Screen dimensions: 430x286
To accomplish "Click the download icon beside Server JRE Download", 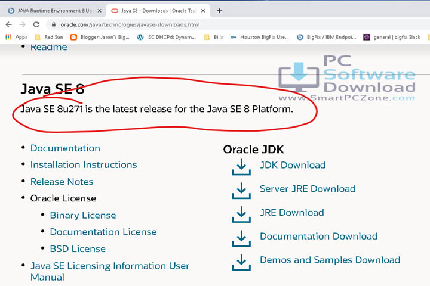I will [x=241, y=191].
